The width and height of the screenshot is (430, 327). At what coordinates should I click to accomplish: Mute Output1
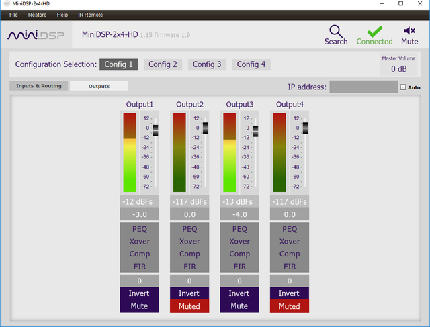[x=140, y=306]
